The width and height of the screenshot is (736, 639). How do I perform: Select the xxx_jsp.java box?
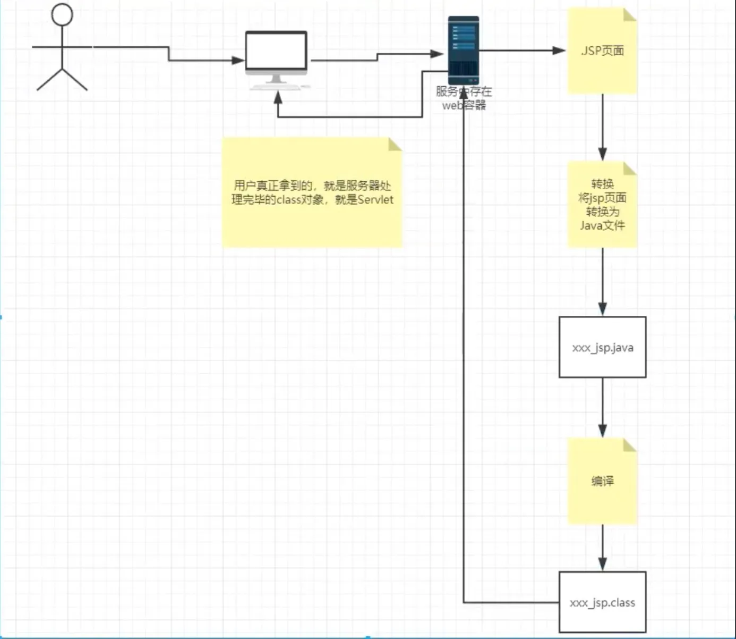[602, 347]
